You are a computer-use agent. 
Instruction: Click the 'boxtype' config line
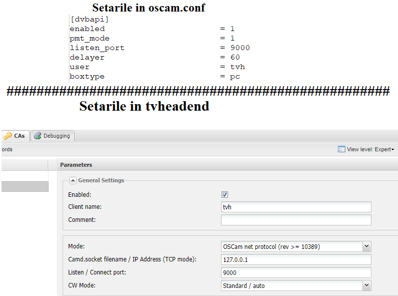click(155, 76)
